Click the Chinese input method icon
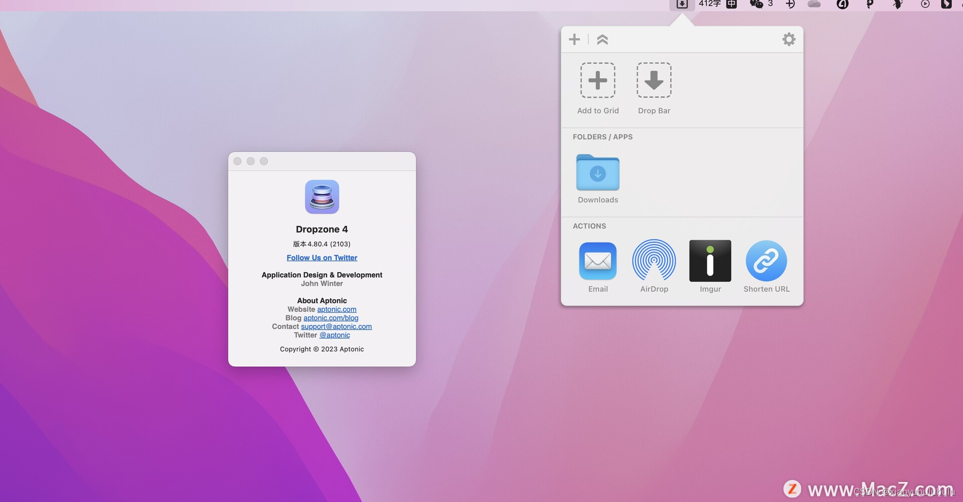Screen dimensions: 963x502 pos(732,4)
